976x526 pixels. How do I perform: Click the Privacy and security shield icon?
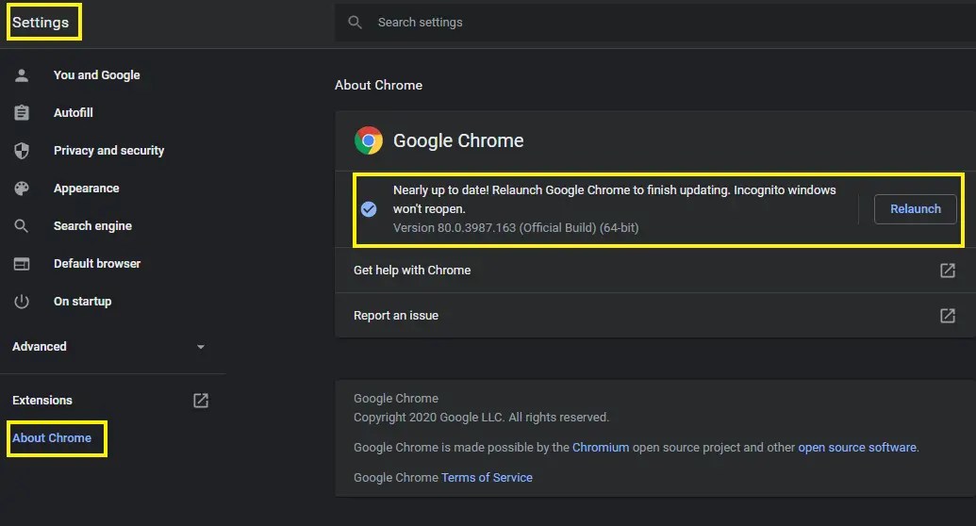click(22, 151)
